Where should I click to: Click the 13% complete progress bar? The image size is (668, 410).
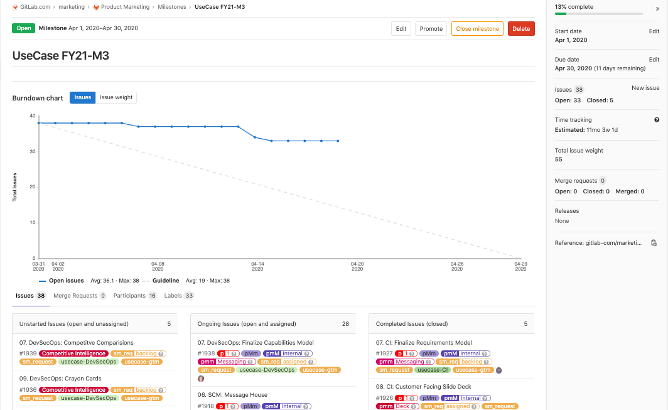point(598,13)
